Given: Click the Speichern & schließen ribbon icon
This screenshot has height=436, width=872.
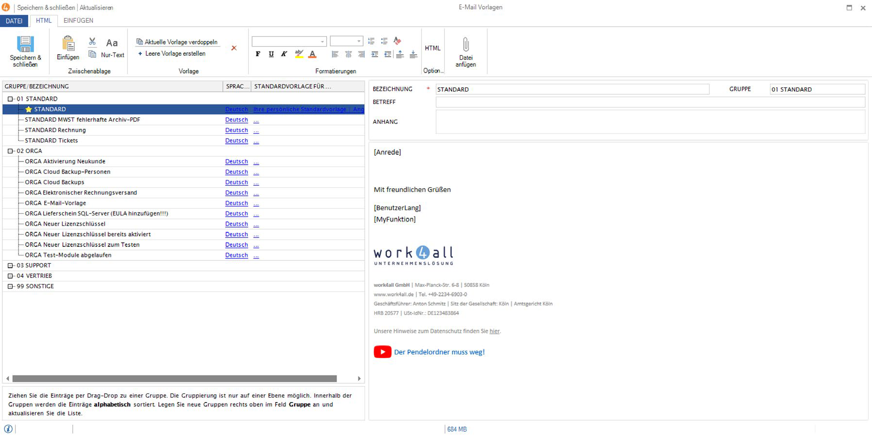Looking at the screenshot, I should click(x=25, y=45).
